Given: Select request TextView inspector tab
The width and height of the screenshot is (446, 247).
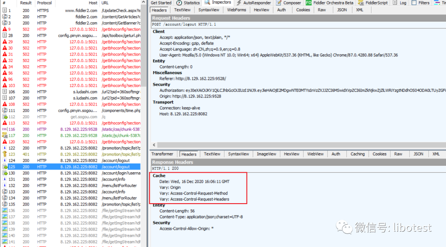Looking at the screenshot, I should 183,10.
